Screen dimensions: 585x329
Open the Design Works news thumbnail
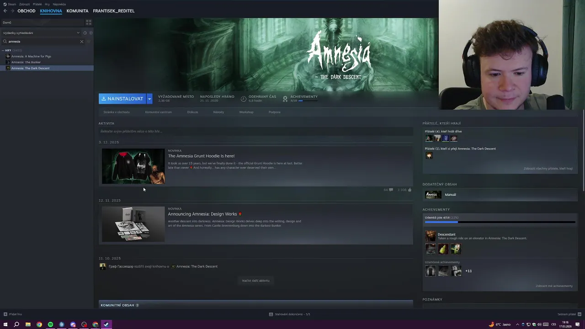[133, 224]
